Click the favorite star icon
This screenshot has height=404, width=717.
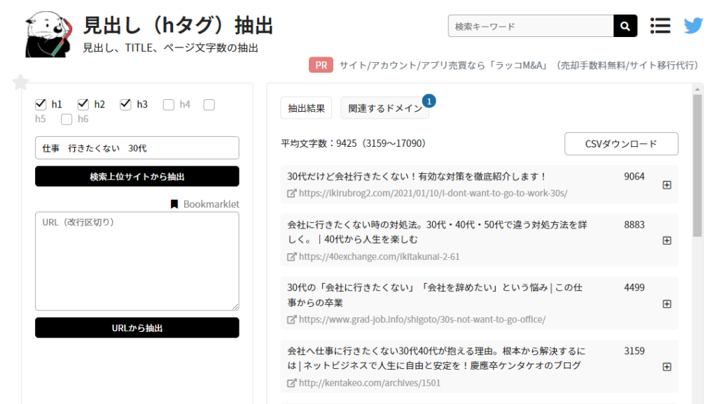pos(20,82)
